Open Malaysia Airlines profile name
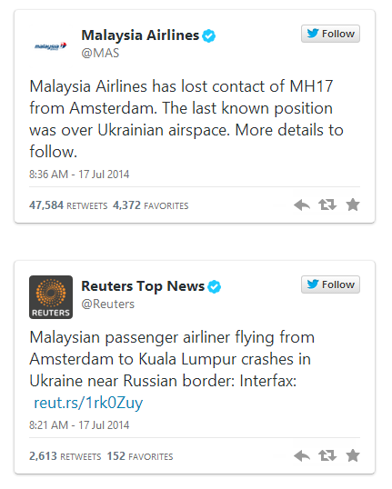This screenshot has width=392, height=489. pos(140,35)
